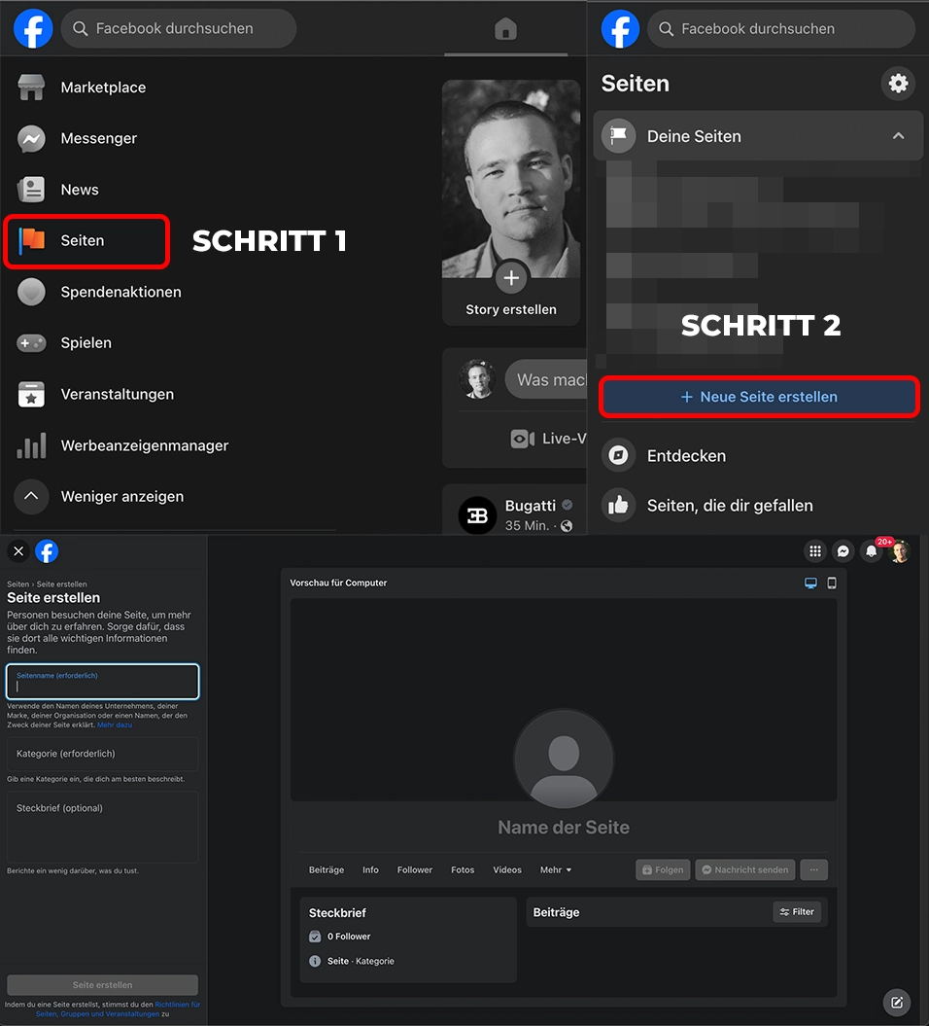Open notifications bell with 20+ badge
929x1026 pixels.
[x=872, y=551]
